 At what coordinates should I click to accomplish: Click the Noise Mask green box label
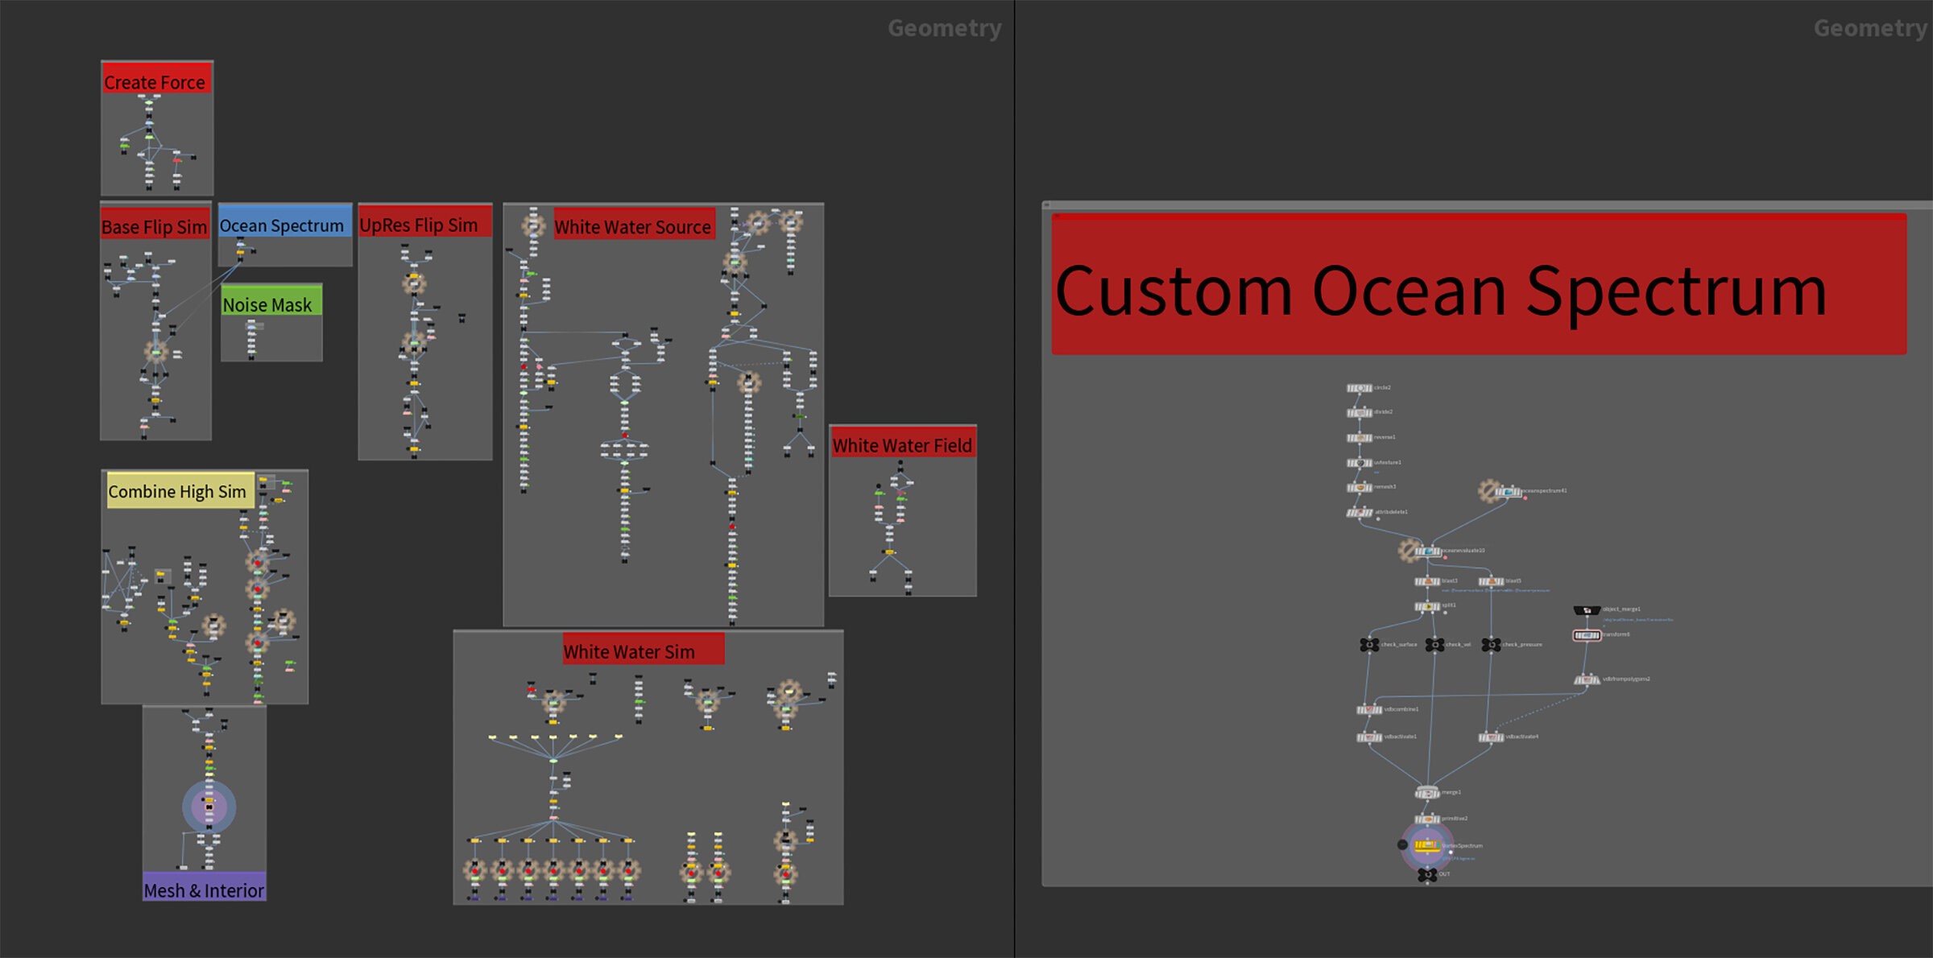coord(267,305)
